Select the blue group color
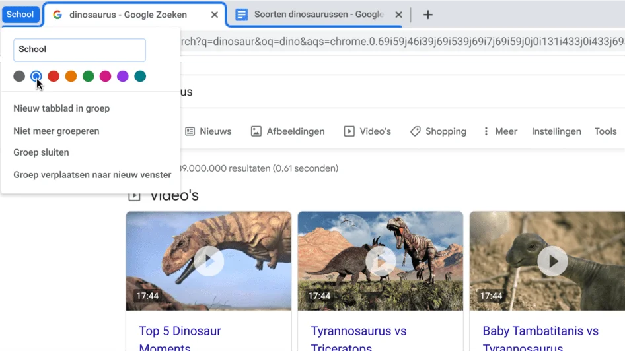Screen dimensions: 625x351 (x=36, y=76)
